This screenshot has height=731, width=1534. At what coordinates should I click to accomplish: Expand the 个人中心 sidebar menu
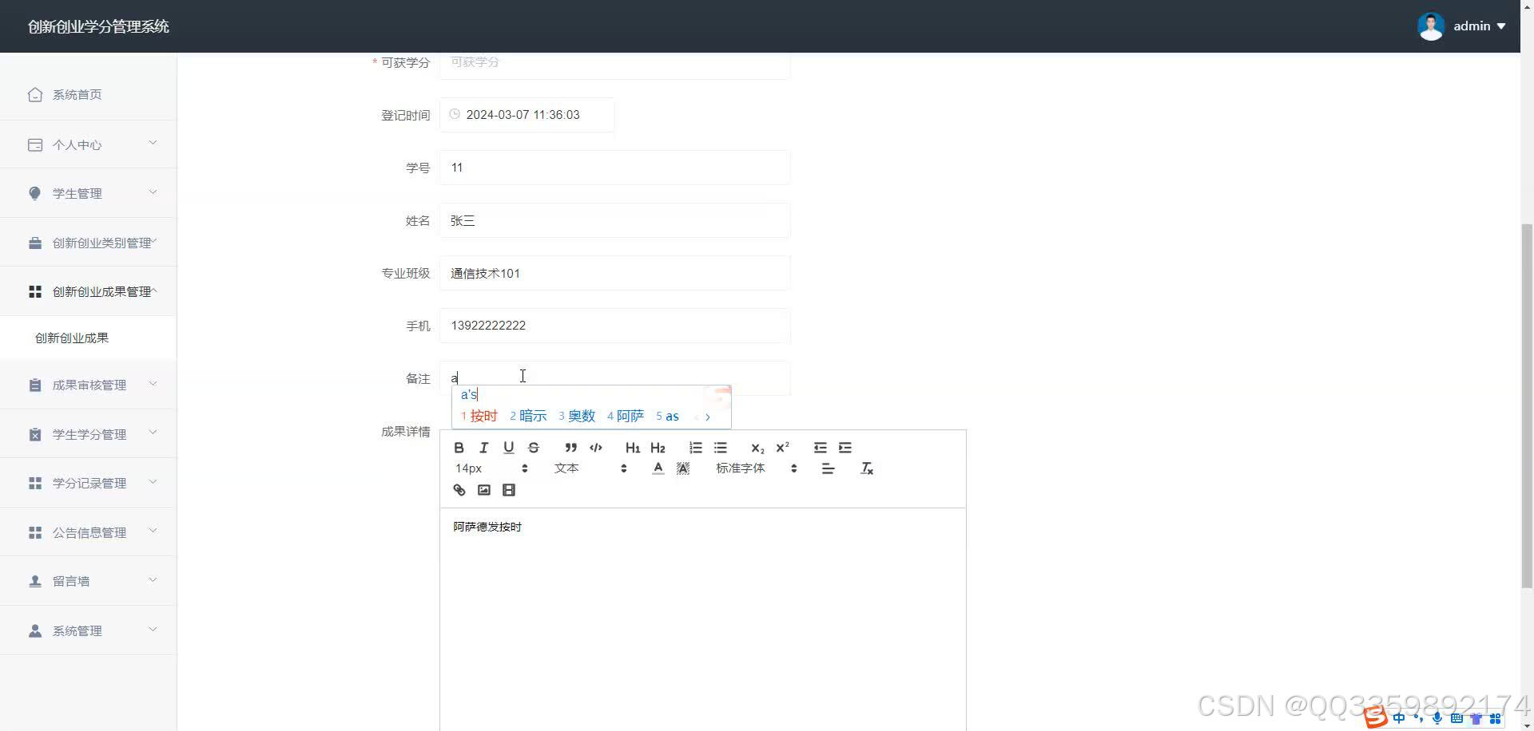(88, 144)
